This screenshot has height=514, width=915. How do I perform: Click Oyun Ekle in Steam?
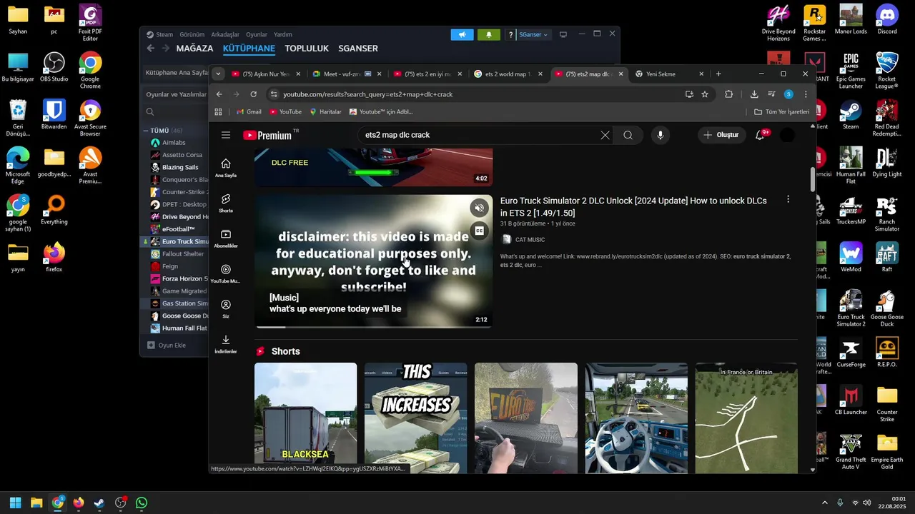[x=167, y=346]
